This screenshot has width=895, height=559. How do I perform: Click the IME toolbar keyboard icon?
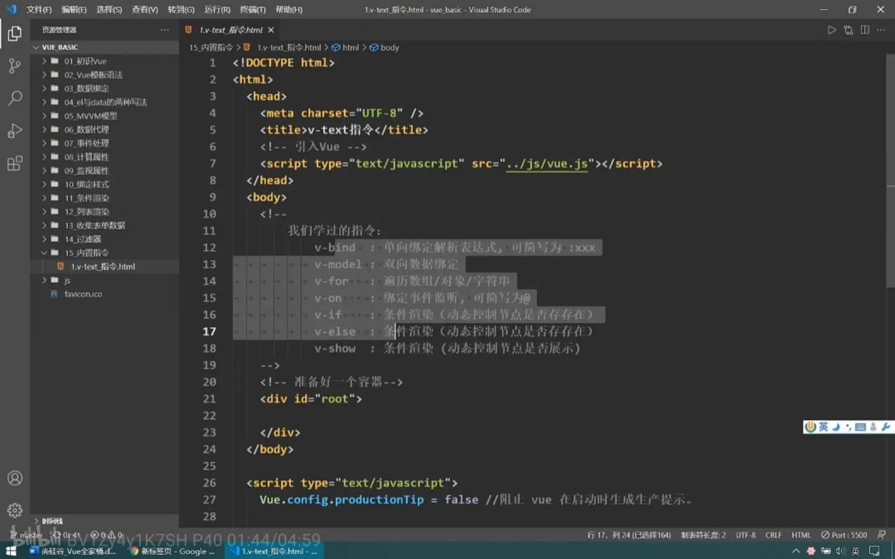click(861, 427)
